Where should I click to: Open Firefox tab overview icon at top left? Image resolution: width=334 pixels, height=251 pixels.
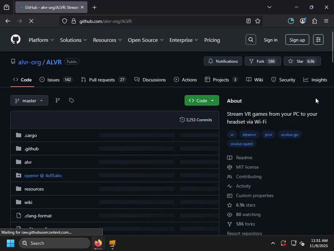[7, 8]
